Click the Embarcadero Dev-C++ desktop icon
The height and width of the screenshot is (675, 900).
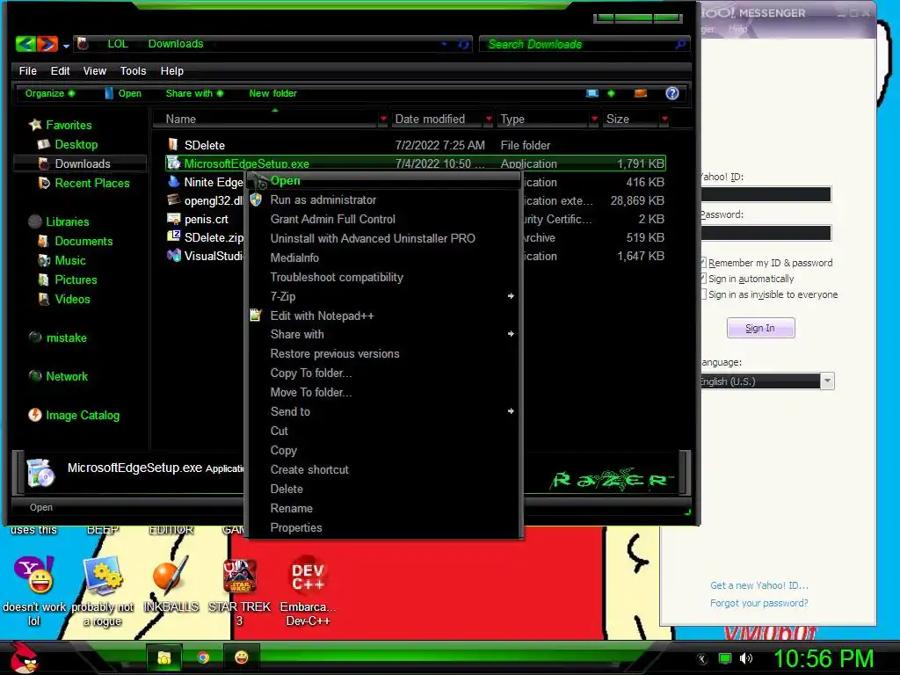click(308, 575)
